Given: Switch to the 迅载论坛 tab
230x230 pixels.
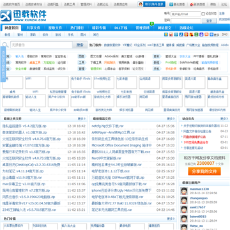Looking at the screenshot, I should coord(187,28).
